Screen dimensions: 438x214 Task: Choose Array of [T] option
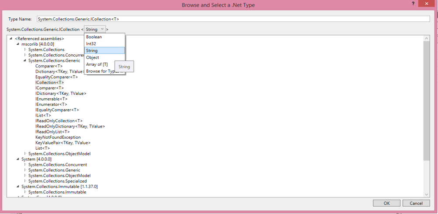tap(97, 64)
